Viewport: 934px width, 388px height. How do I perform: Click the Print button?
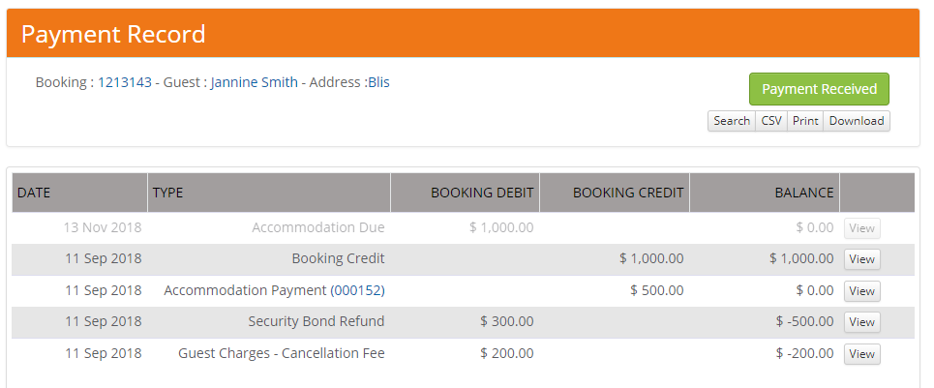tap(804, 121)
